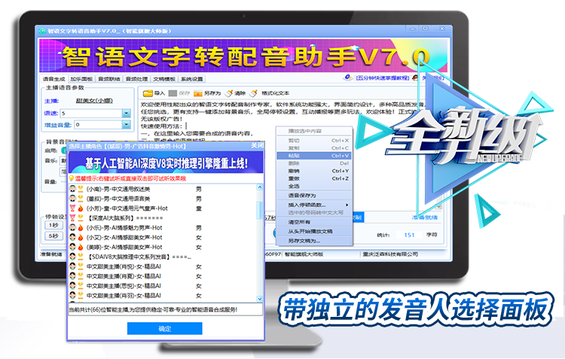The image size is (565, 359).
Task: Click the company name entry in the status bar
Action: click(390, 254)
